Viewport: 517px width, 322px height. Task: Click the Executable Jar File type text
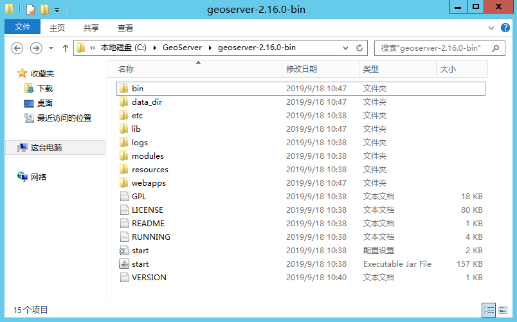click(397, 264)
